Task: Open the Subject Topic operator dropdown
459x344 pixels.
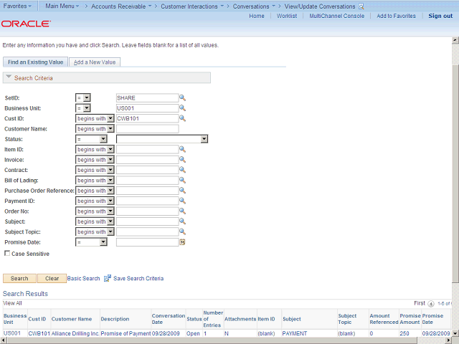Action: [x=95, y=232]
